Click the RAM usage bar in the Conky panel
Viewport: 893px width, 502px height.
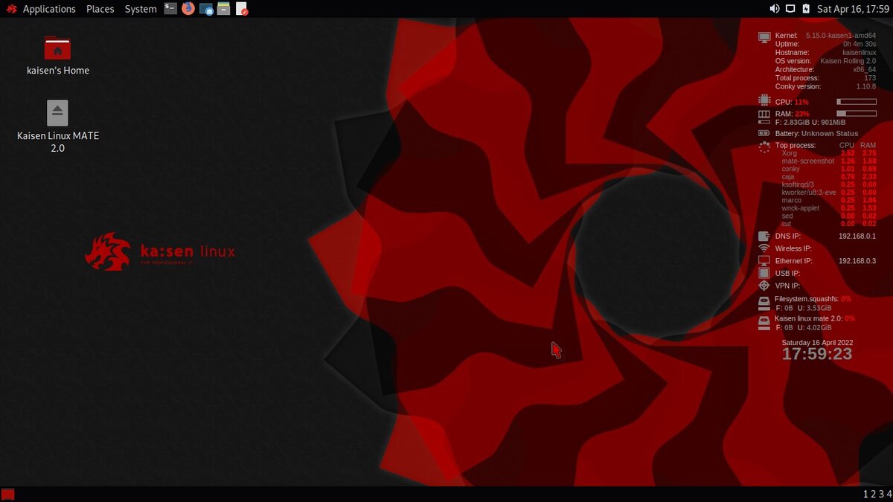coord(856,114)
